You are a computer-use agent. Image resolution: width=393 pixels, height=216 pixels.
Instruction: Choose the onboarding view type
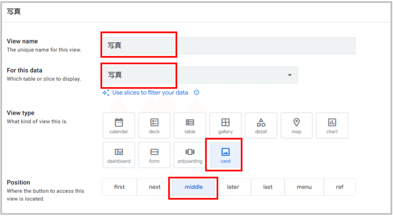point(190,155)
